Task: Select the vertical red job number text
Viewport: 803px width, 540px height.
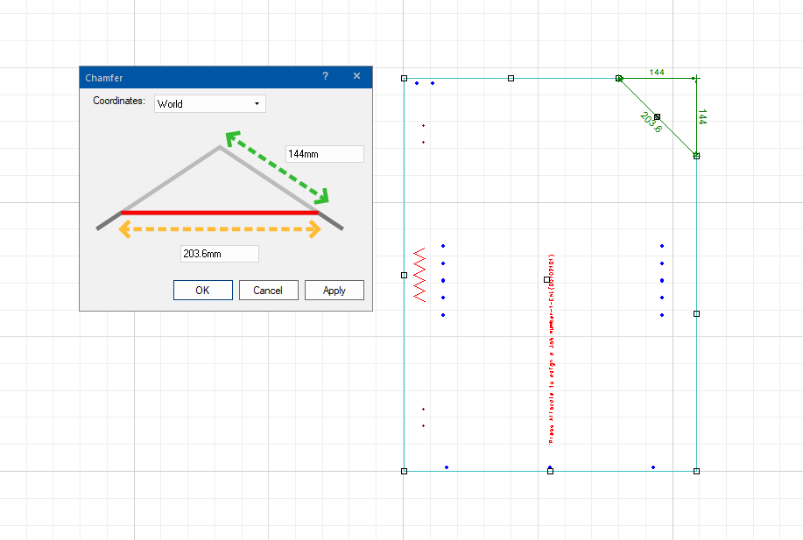Action: (551, 349)
